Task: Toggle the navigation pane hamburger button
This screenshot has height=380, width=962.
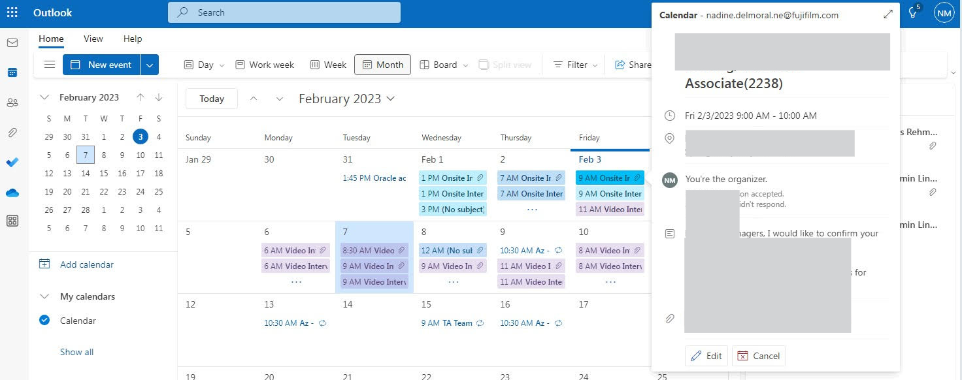Action: pyautogui.click(x=50, y=65)
